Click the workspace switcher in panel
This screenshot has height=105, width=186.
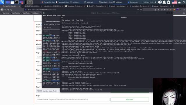click(29, 2)
